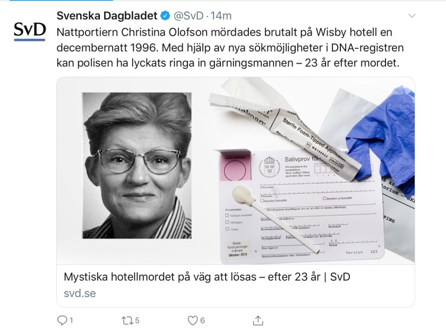The height and width of the screenshot is (333, 446).
Task: Share tweet using the upload arrow icon
Action: pos(258,320)
